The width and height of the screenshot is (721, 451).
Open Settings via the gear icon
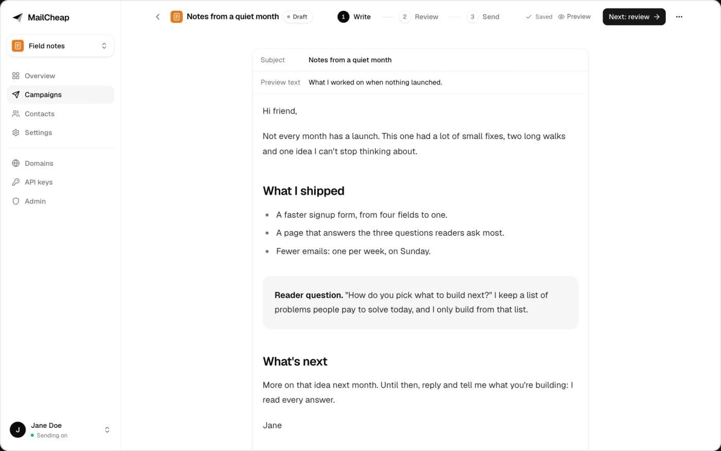[16, 133]
